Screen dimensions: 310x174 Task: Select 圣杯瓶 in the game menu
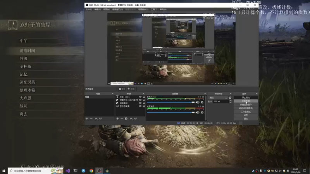click(26, 67)
